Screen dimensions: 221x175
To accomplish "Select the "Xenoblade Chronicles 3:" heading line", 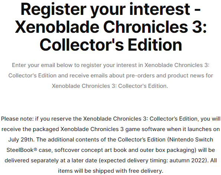I will pos(111,27).
